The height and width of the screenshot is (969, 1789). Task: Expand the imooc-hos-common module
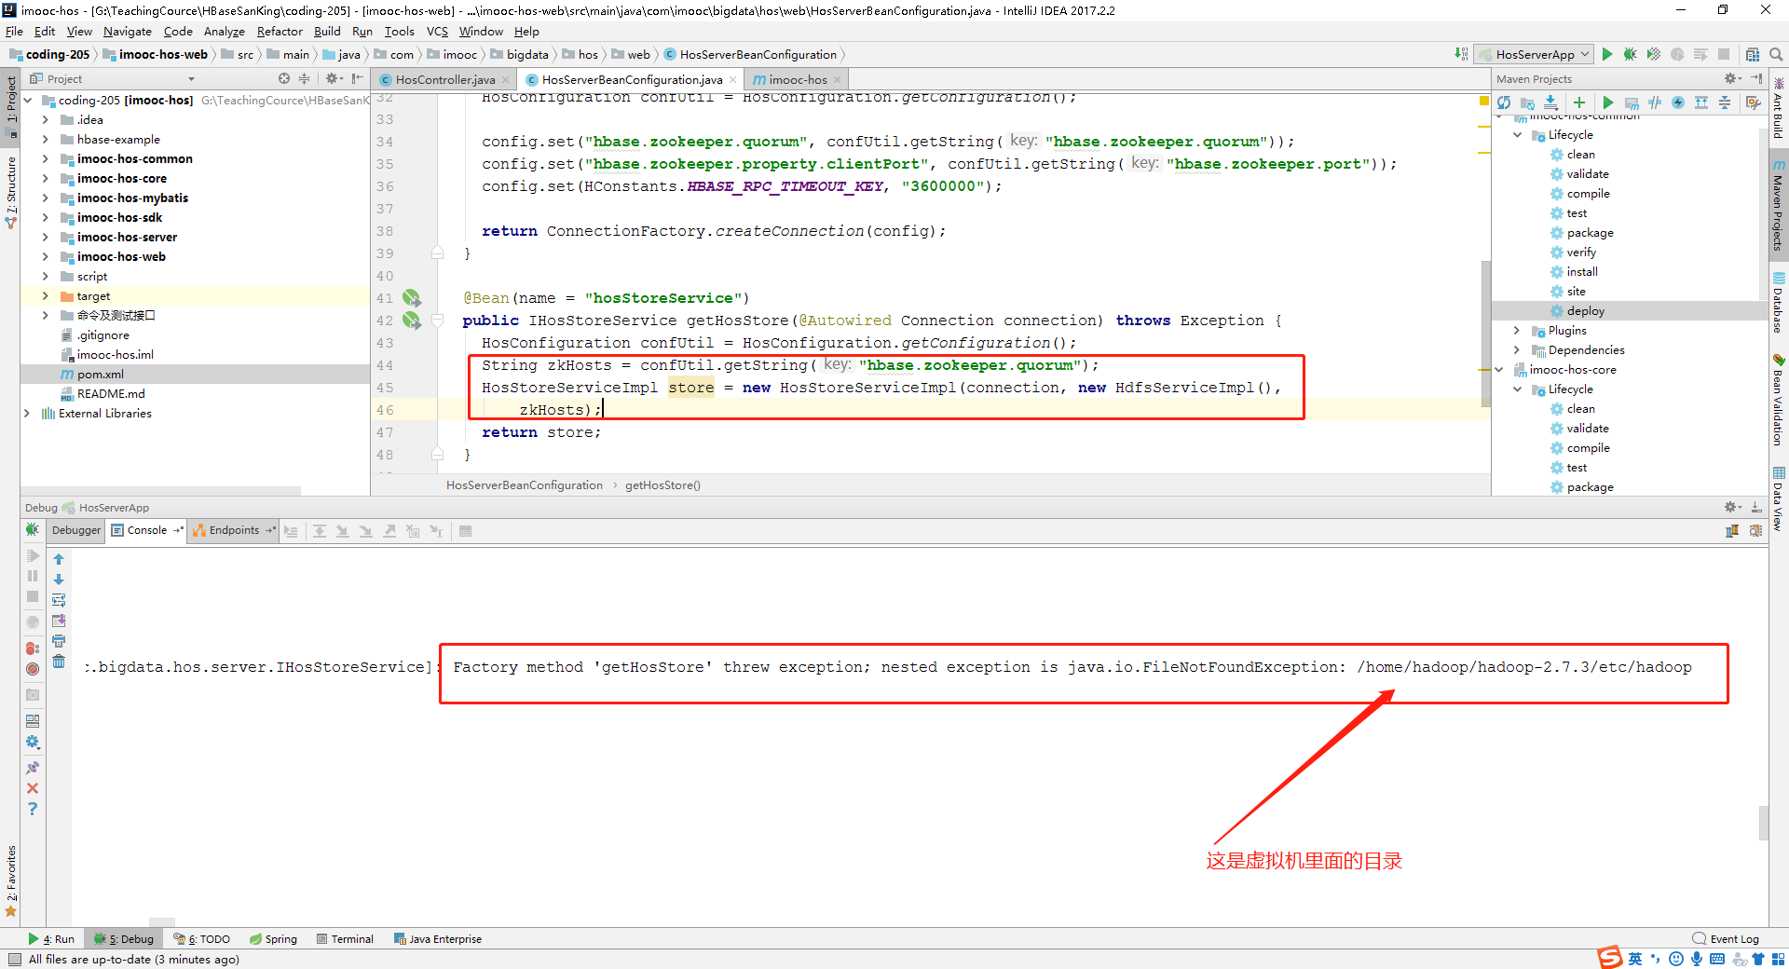point(45,159)
